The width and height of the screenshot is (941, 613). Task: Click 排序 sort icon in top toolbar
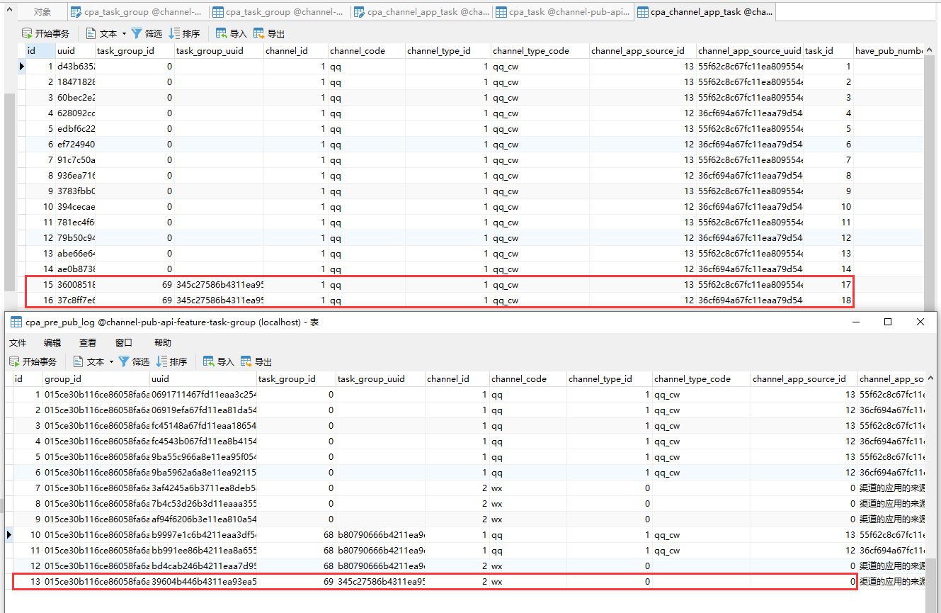click(x=184, y=33)
